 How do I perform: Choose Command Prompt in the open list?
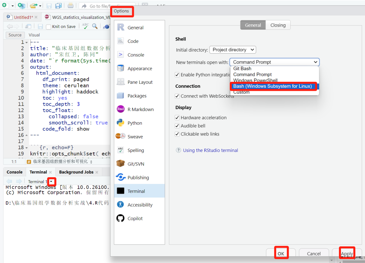(x=274, y=74)
